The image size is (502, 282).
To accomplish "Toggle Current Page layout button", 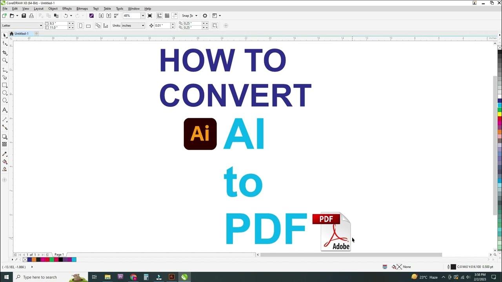I will tap(105, 25).
